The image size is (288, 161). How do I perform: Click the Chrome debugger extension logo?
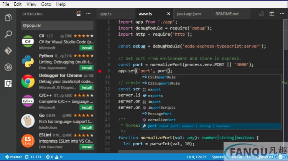point(28,81)
